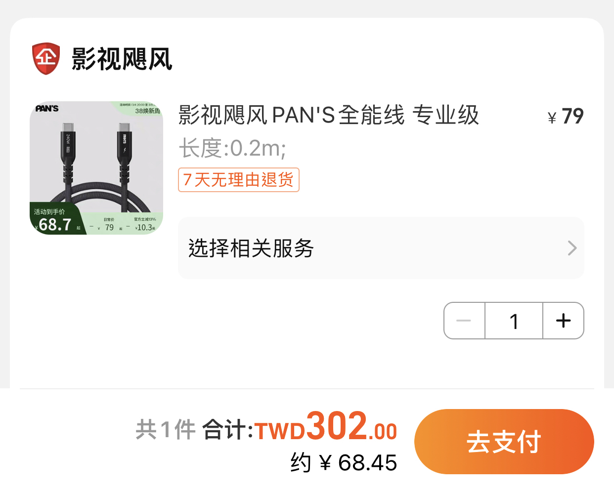
Task: Open product title 影视飓风 PAN'S全能线 专业级
Action: tap(329, 115)
